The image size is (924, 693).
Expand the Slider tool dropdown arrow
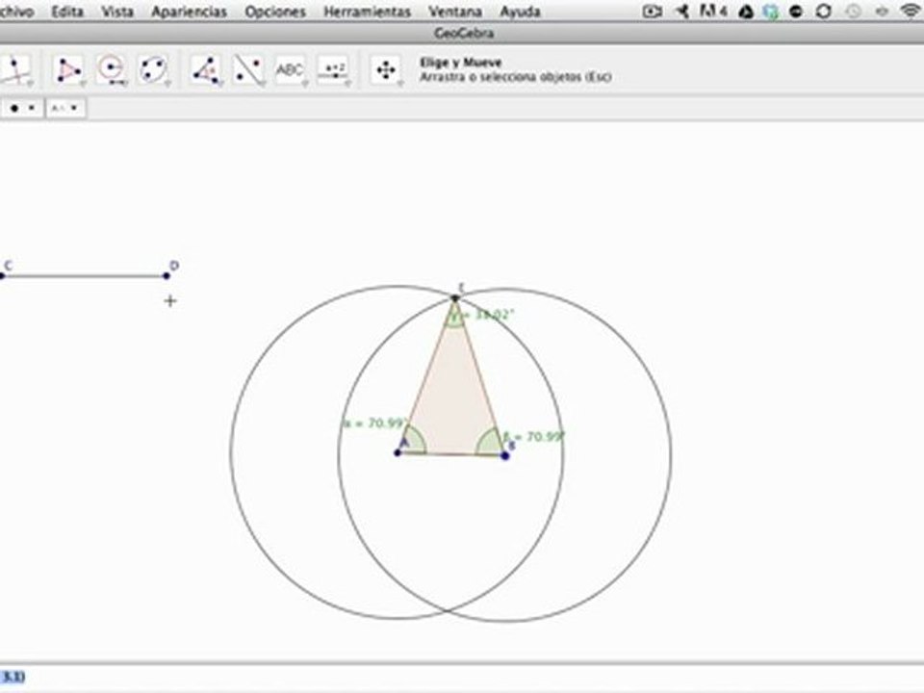pyautogui.click(x=347, y=84)
